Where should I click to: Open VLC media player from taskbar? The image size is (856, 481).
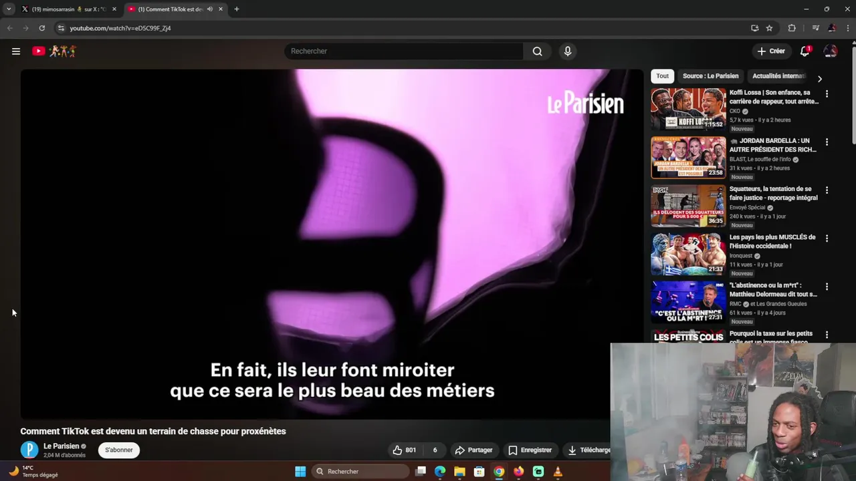[x=558, y=472]
